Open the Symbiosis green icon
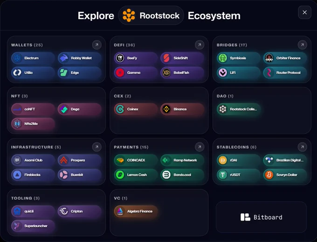The width and height of the screenshot is (317, 242). click(x=223, y=58)
